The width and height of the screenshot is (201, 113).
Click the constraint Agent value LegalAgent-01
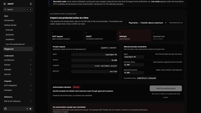134,57
